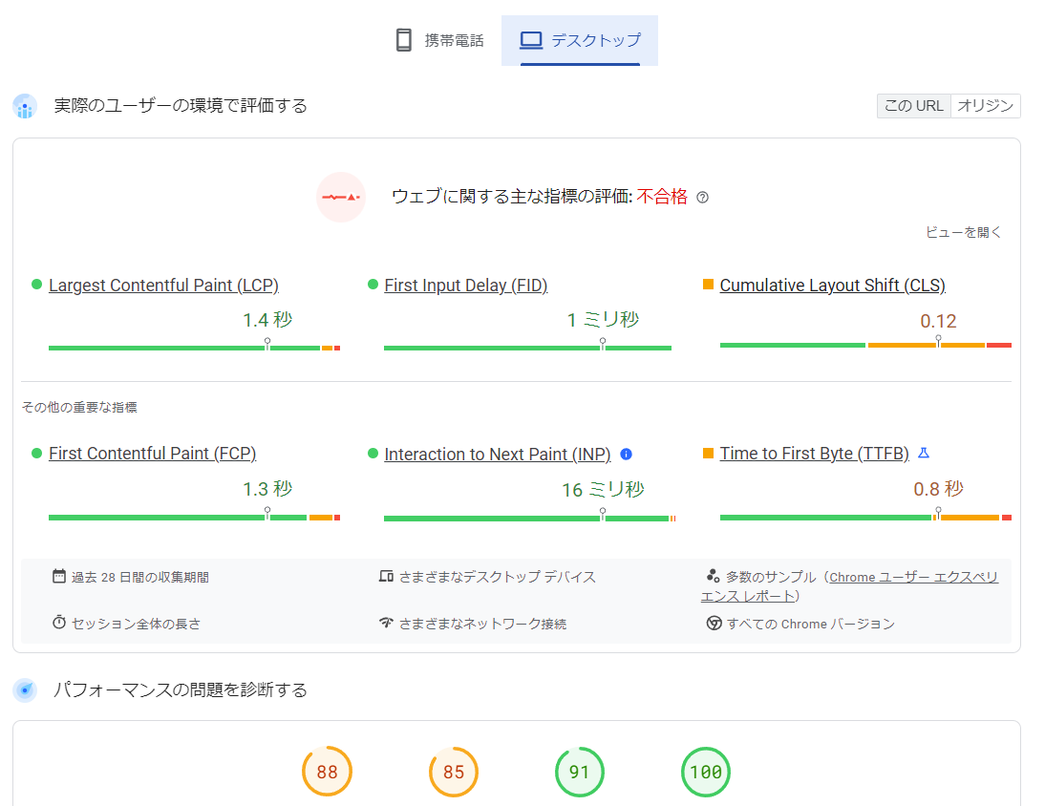Click the green status dot beside FID
Viewport: 1045px width, 806px height.
pos(373,285)
